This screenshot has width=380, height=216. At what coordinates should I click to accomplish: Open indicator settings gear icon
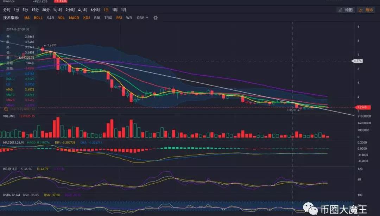(x=156, y=18)
